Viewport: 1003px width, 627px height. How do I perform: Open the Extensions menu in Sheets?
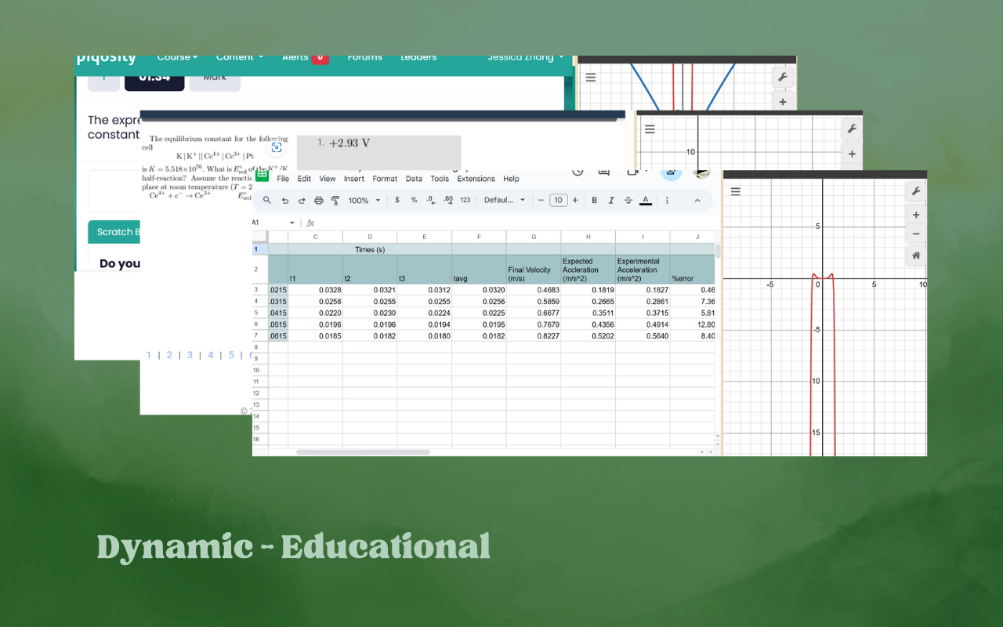click(476, 179)
